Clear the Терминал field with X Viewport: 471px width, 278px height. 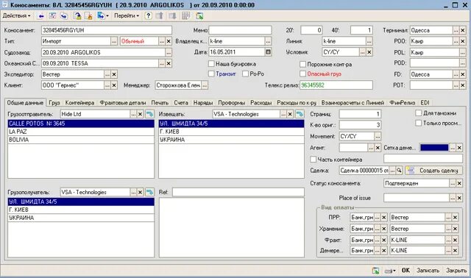point(463,30)
